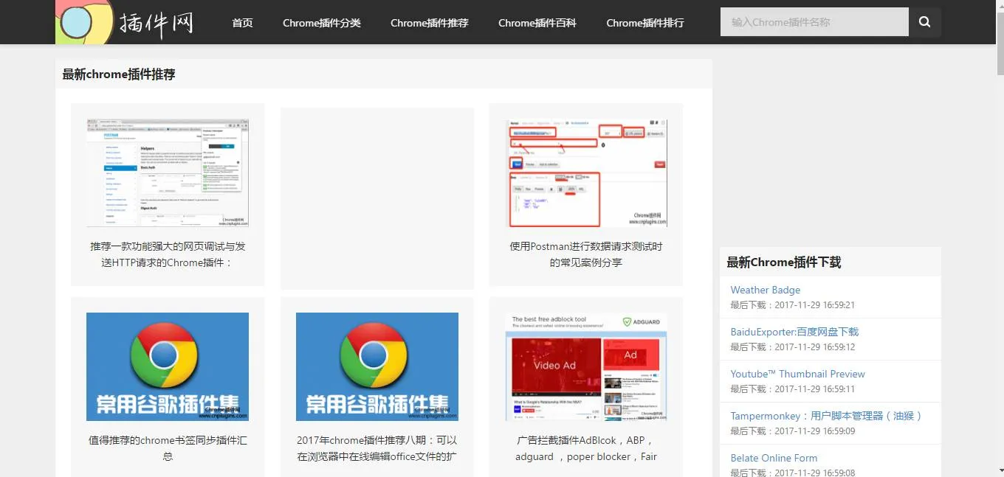
Task: Open the Chrome插件百科 menu
Action: point(537,23)
